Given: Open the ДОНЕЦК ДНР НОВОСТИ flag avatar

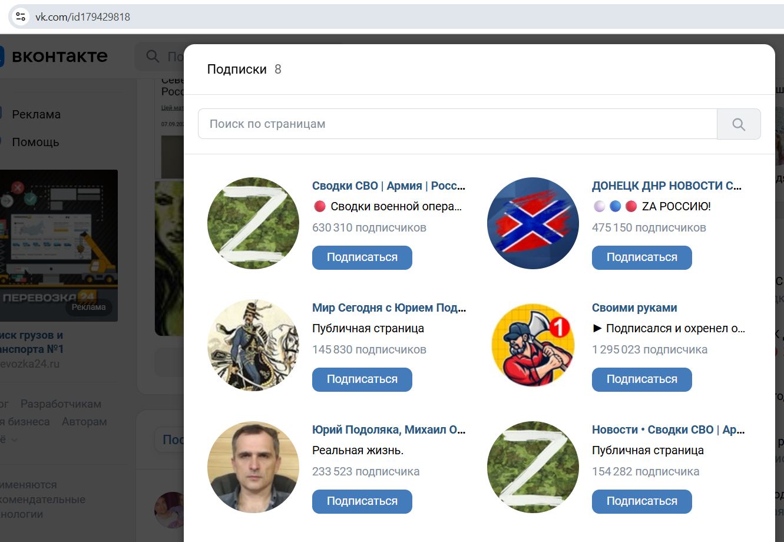Looking at the screenshot, I should click(x=533, y=223).
